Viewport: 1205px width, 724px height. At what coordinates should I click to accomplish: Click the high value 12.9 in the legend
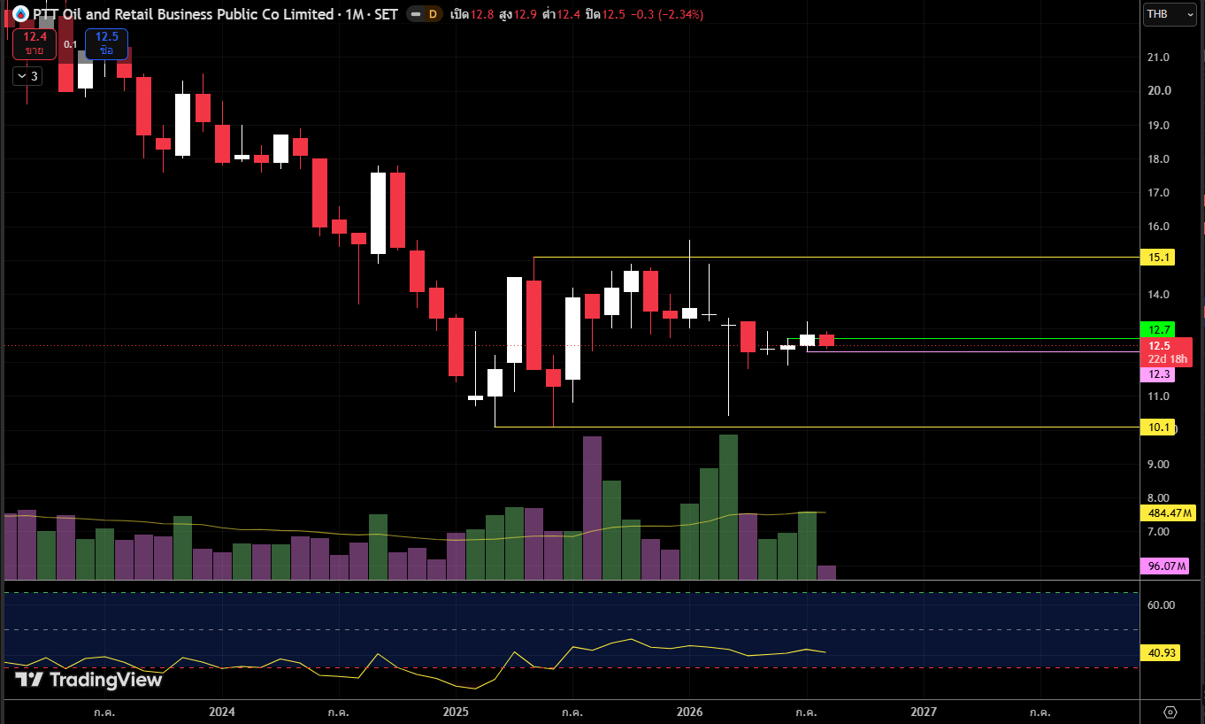pos(526,14)
